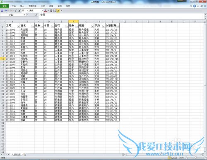The width and height of the screenshot is (207, 160).
Task: Toggle the highlighted filter icon in toolbar
Action: click(x=58, y=11)
